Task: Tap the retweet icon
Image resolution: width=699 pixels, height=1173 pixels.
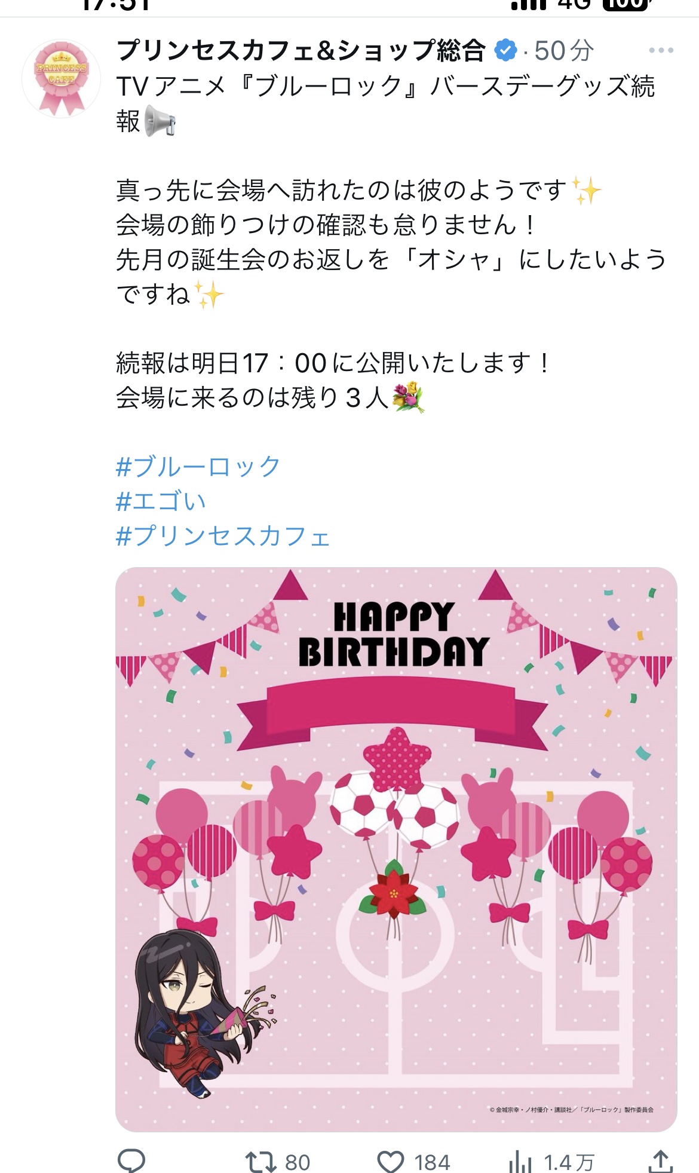Action: (x=260, y=1162)
